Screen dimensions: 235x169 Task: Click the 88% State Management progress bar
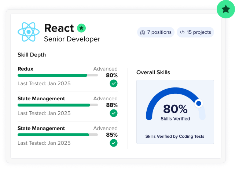click(x=58, y=105)
